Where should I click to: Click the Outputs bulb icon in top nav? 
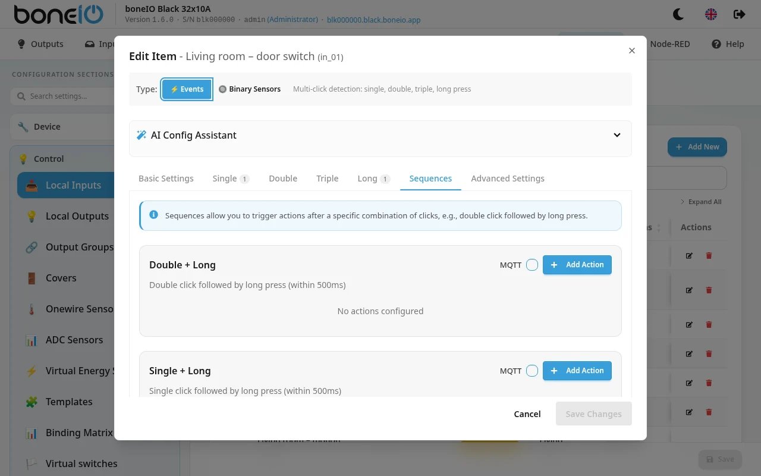[21, 44]
